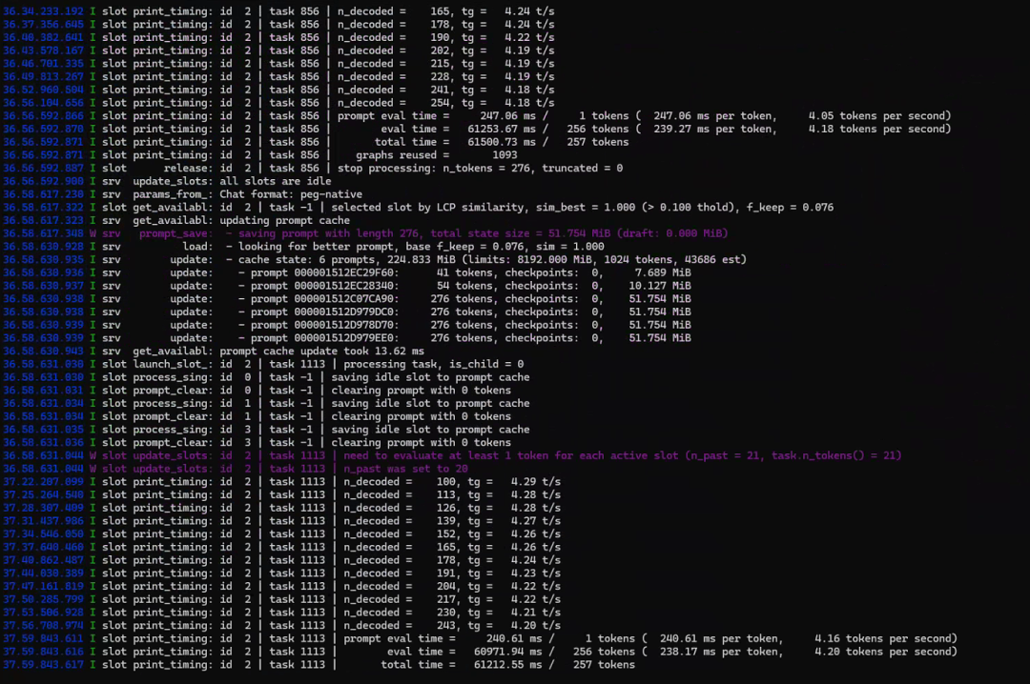
Task: Click 'saving idle slot to prompt cache' for id 3
Action: 430,430
